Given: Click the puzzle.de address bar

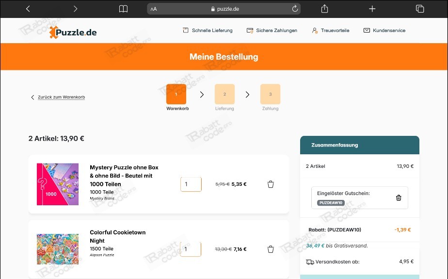Looking at the screenshot, I should click(x=224, y=9).
